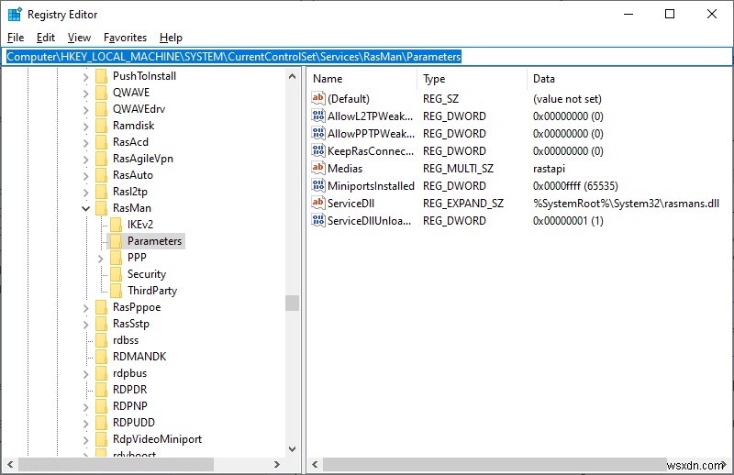This screenshot has width=734, height=475.
Task: Select the AllowPPTPWeak... DWORD icon
Action: tap(317, 133)
